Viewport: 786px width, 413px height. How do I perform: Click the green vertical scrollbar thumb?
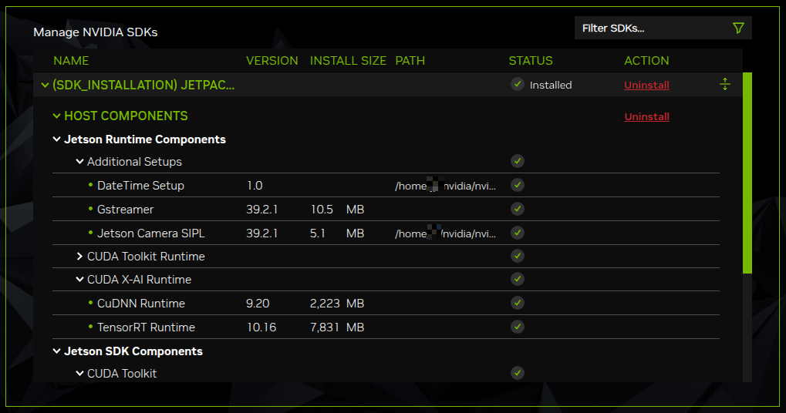[747, 173]
